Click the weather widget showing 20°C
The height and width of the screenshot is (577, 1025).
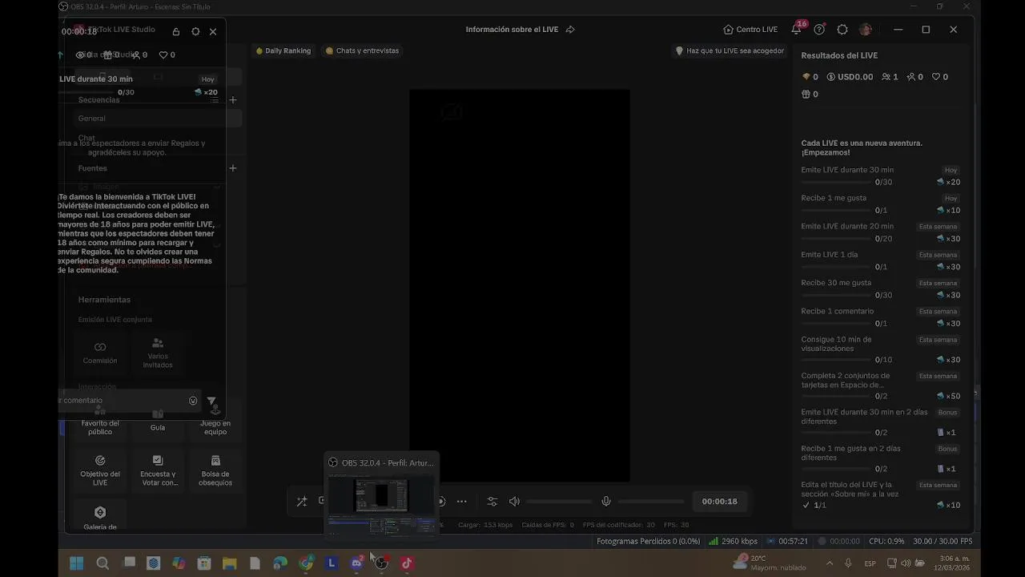pos(769,563)
